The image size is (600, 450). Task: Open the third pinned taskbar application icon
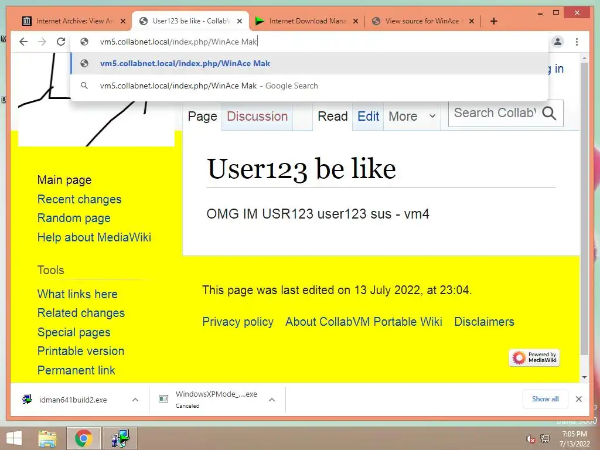[x=120, y=438]
